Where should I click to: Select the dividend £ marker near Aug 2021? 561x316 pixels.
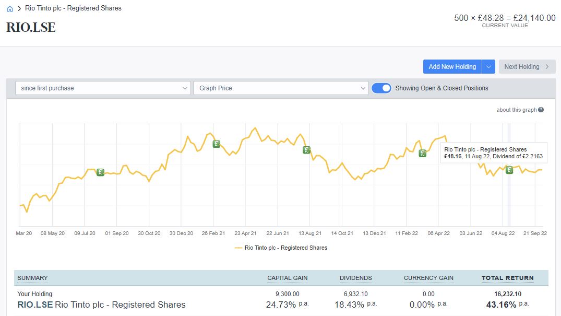click(306, 150)
